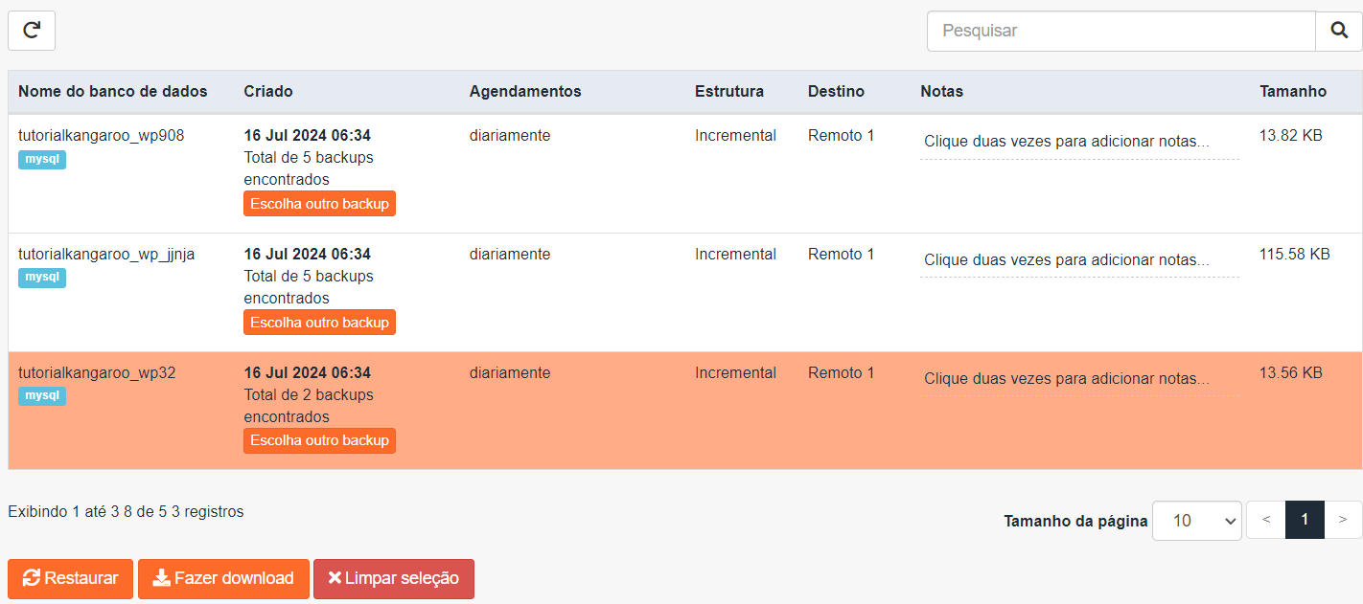The width and height of the screenshot is (1363, 604).
Task: Choose another backup for tutorialkangaroo_wp908
Action: pos(319,204)
